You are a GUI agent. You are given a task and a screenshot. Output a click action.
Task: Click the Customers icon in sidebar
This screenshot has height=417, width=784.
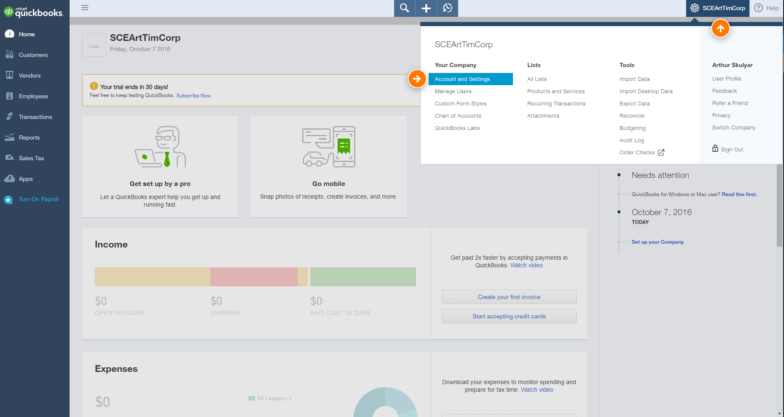click(x=9, y=55)
